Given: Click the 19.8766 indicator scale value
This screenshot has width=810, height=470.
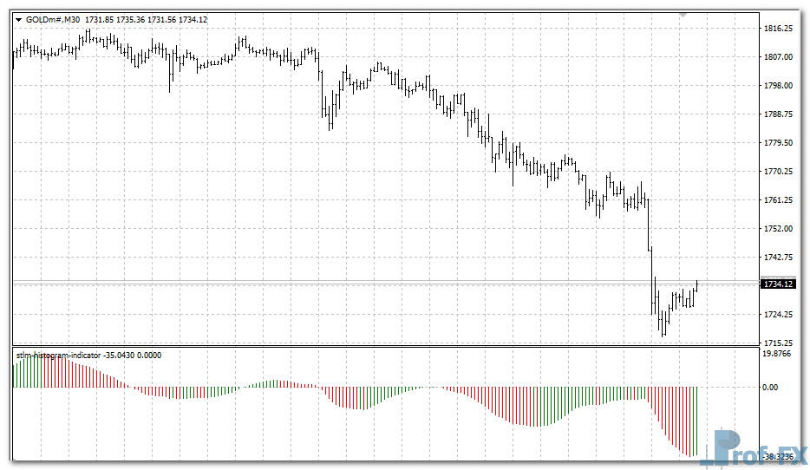Looking at the screenshot, I should [778, 354].
